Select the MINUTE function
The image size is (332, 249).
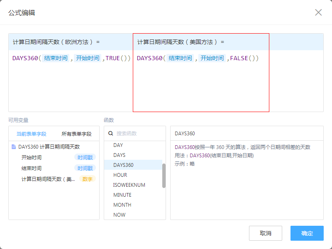tap(122, 195)
